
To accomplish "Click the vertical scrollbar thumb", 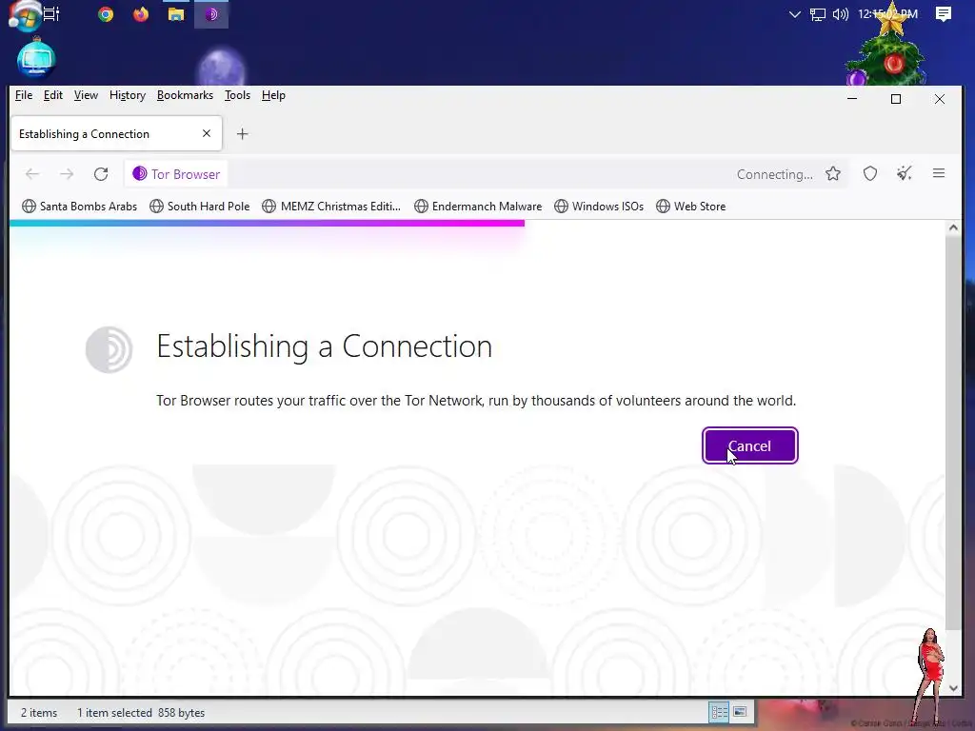I will (x=953, y=433).
